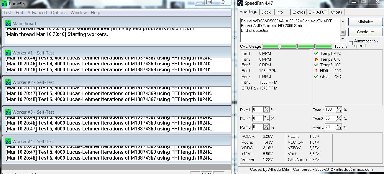Click the left Pwm1 stepper showing 0
The image size is (384, 174).
pos(267,110)
